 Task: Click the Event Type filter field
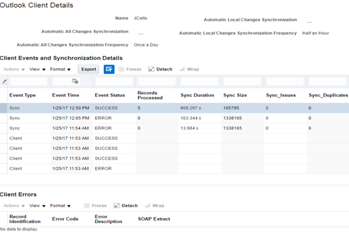coord(29,82)
